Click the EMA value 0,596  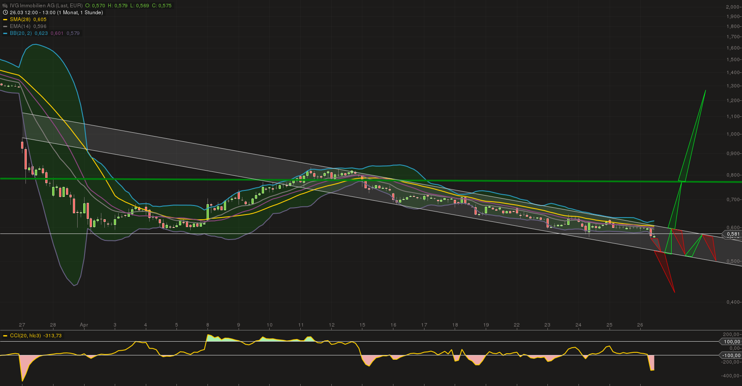click(40, 26)
